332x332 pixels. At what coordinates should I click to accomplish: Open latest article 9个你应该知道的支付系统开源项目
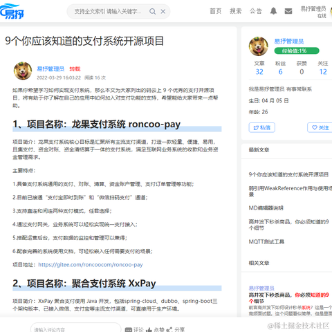tap(288, 174)
